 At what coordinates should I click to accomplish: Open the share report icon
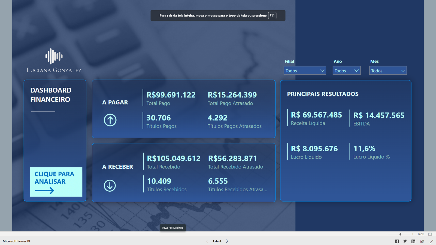tap(422, 241)
